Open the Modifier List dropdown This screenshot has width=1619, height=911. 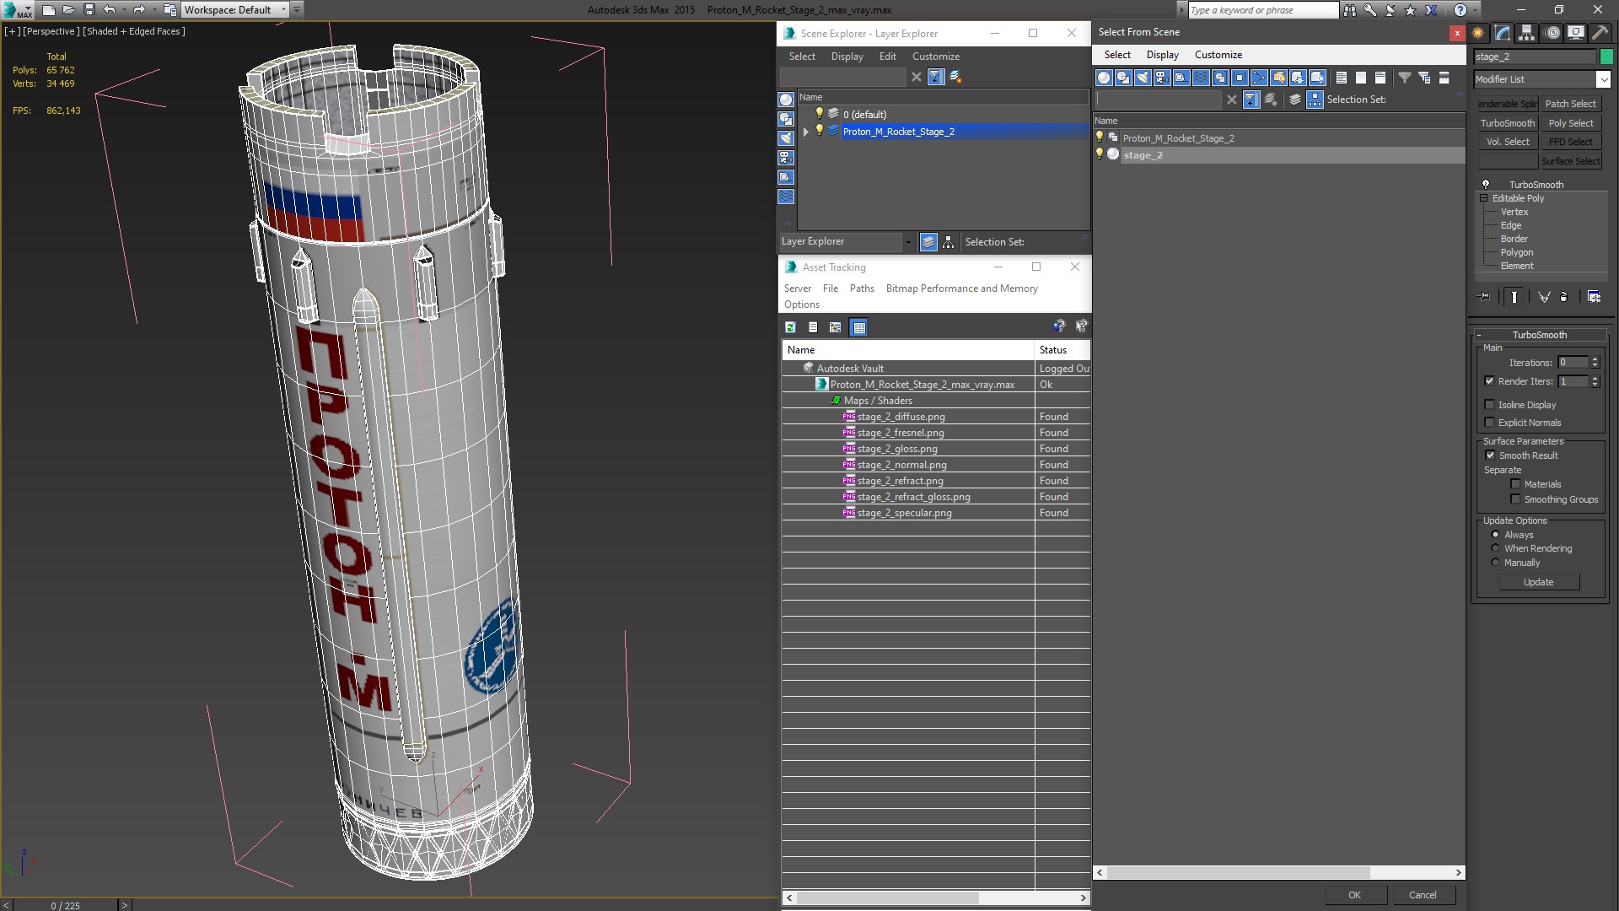click(1603, 79)
